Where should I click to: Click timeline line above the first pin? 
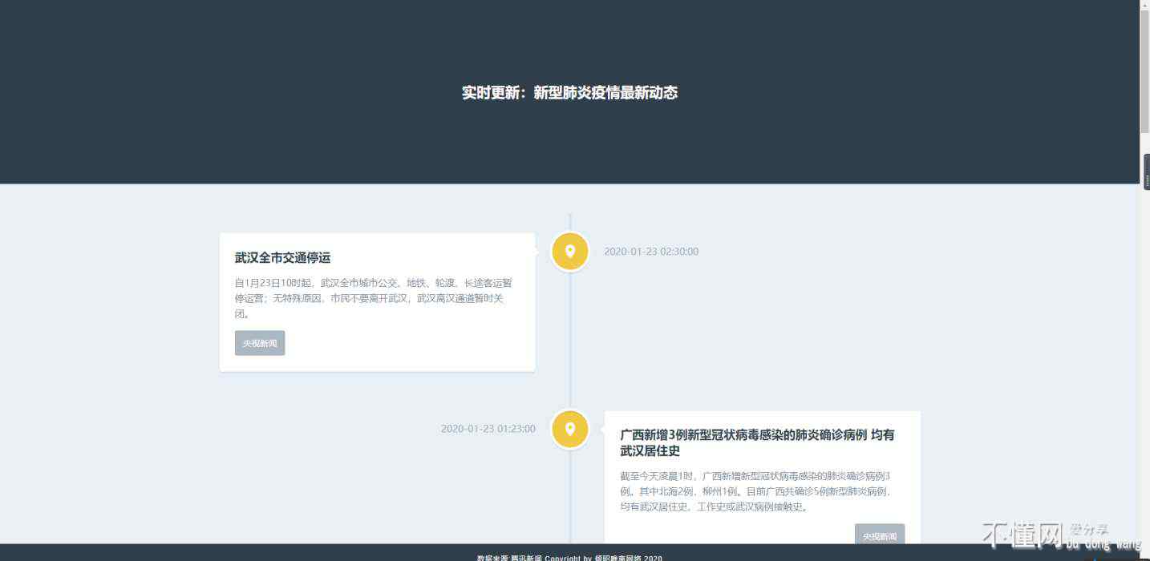tap(570, 222)
